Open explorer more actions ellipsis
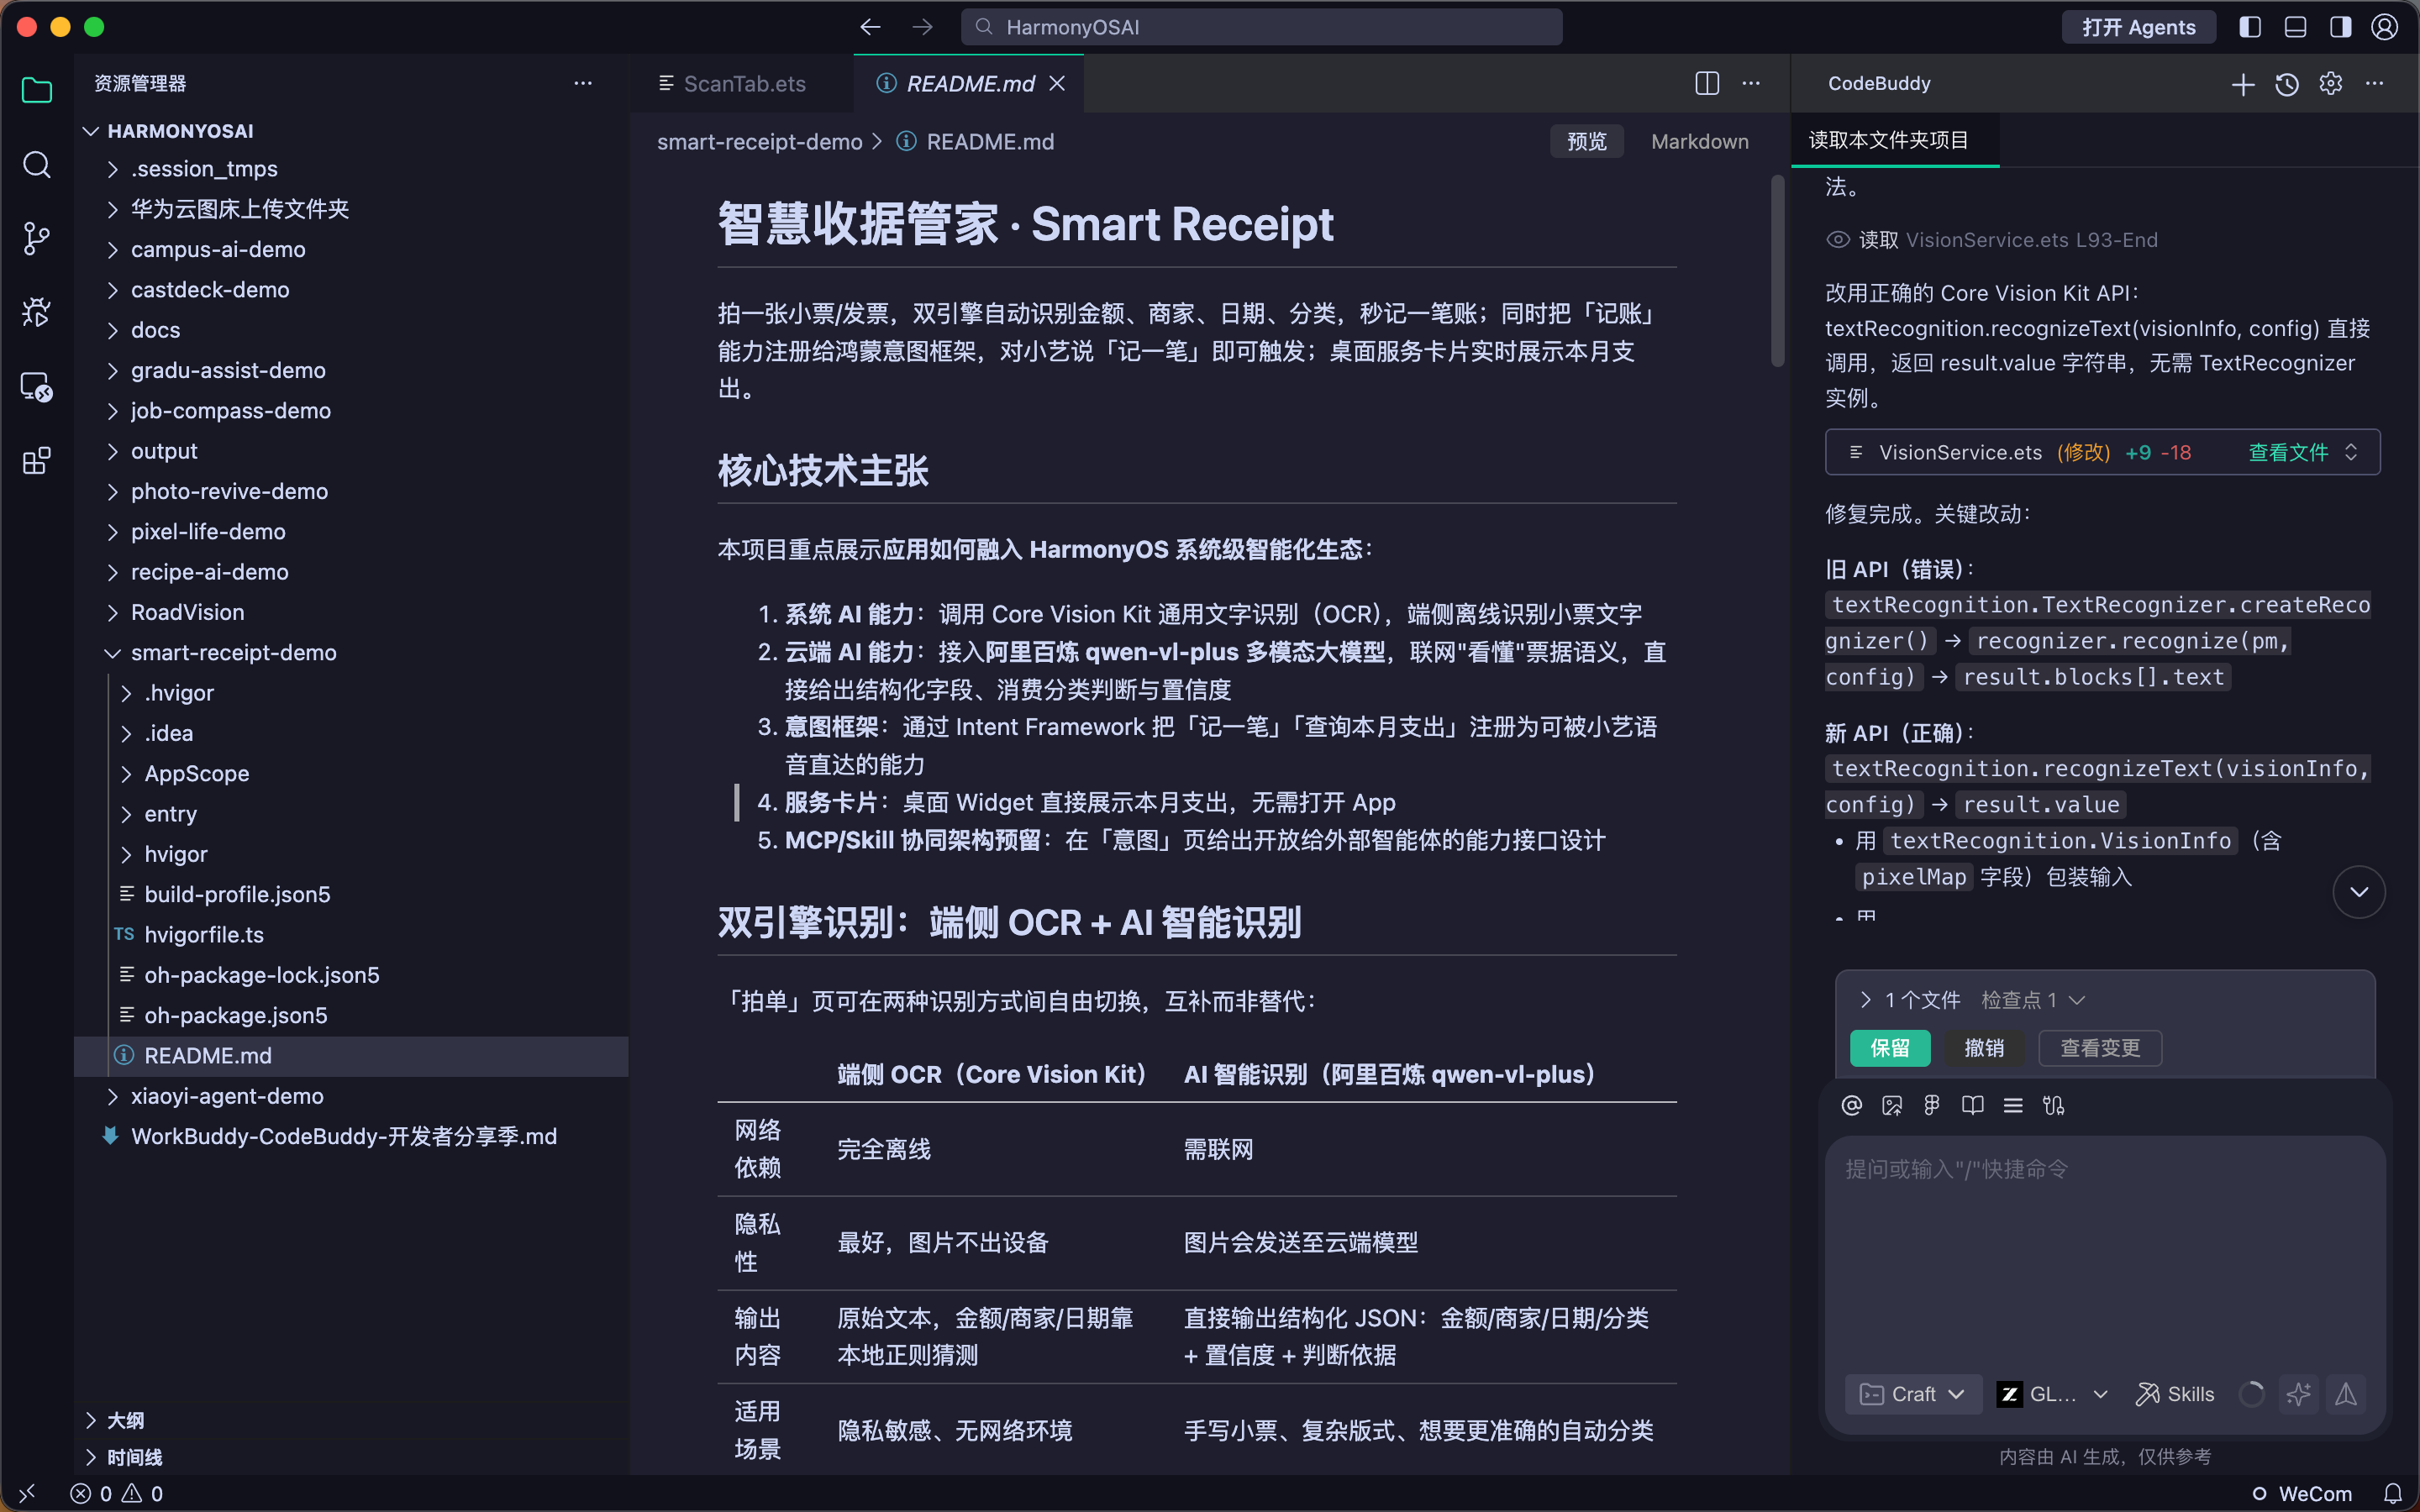The image size is (2420, 1512). pos(583,83)
